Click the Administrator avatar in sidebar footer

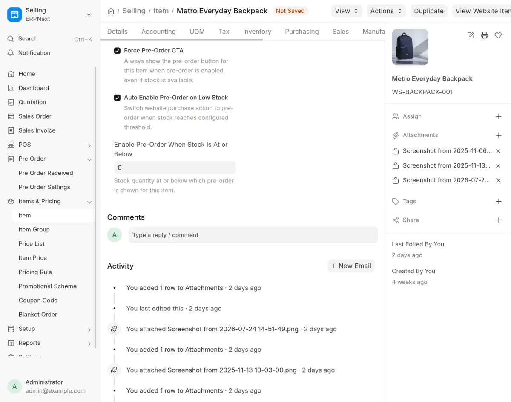click(x=14, y=387)
